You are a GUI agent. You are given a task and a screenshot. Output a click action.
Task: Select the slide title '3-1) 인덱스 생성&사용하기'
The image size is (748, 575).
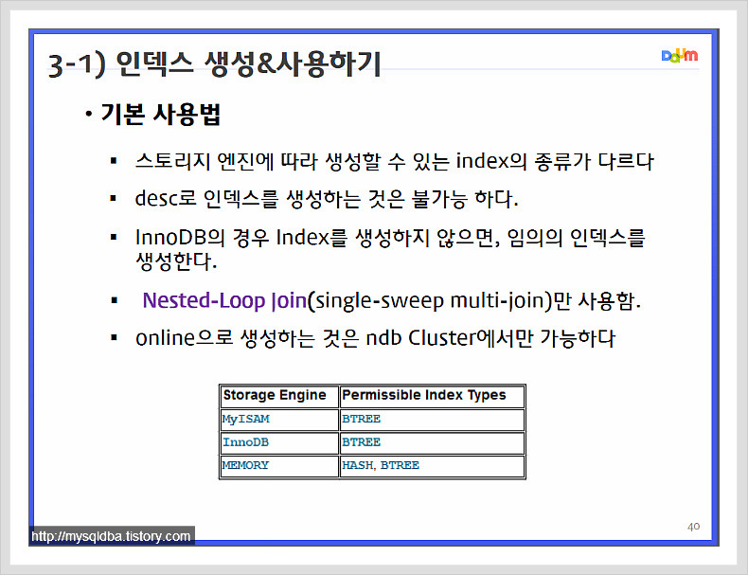[214, 64]
